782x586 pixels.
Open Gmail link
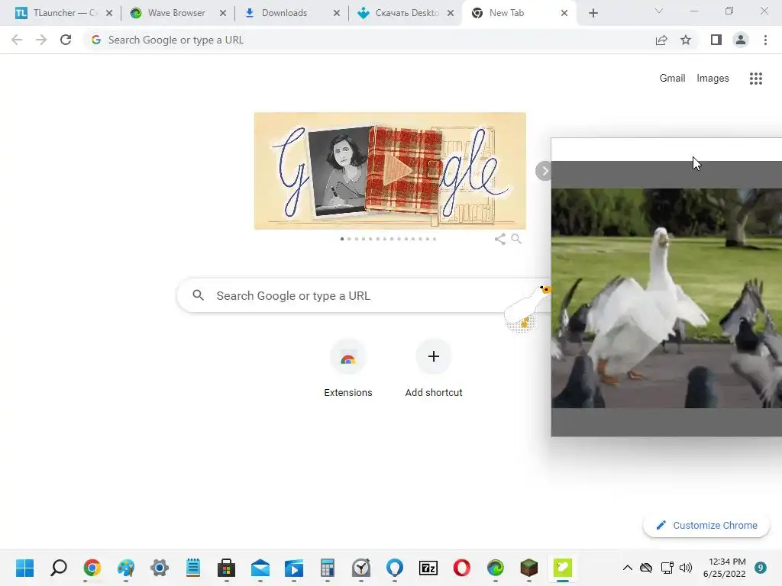672,79
